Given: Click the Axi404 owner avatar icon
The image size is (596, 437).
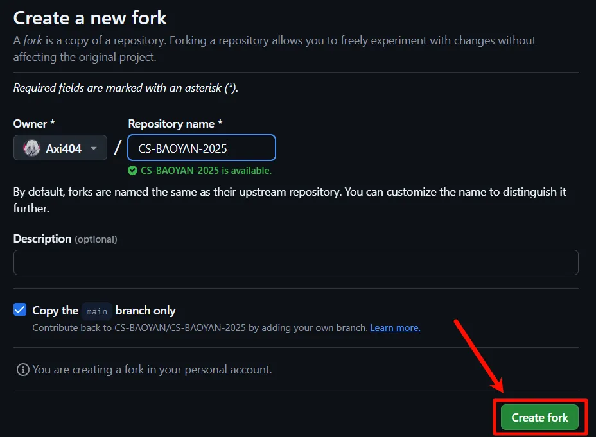Looking at the screenshot, I should (x=32, y=148).
